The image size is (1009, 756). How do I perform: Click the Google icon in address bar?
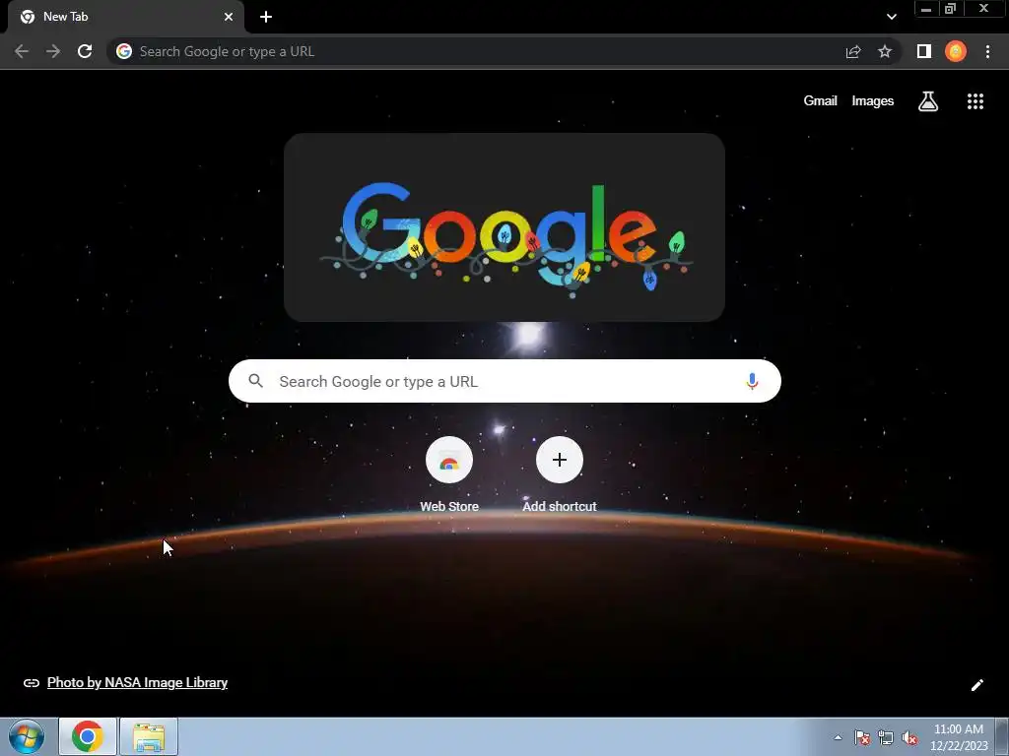coord(124,51)
